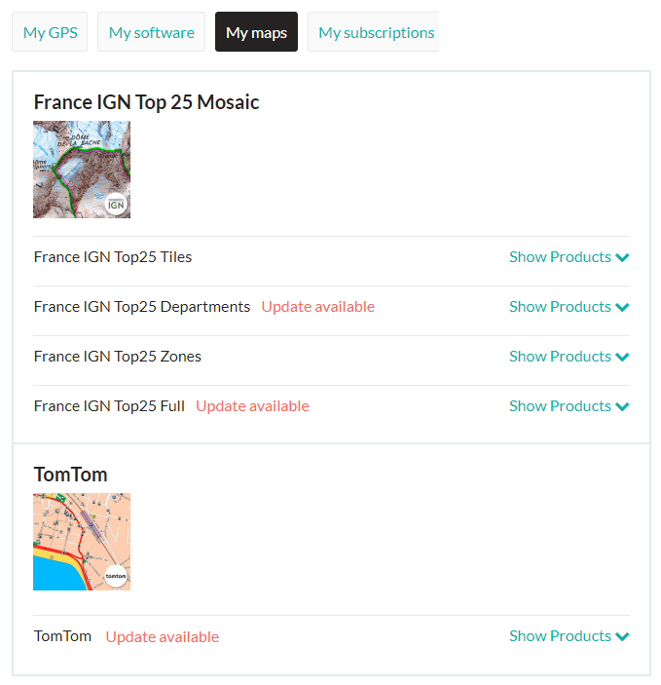Switch to My software tab
The height and width of the screenshot is (685, 661).
(x=151, y=32)
